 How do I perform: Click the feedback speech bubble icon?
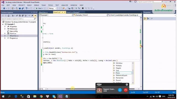tap(135, 2)
